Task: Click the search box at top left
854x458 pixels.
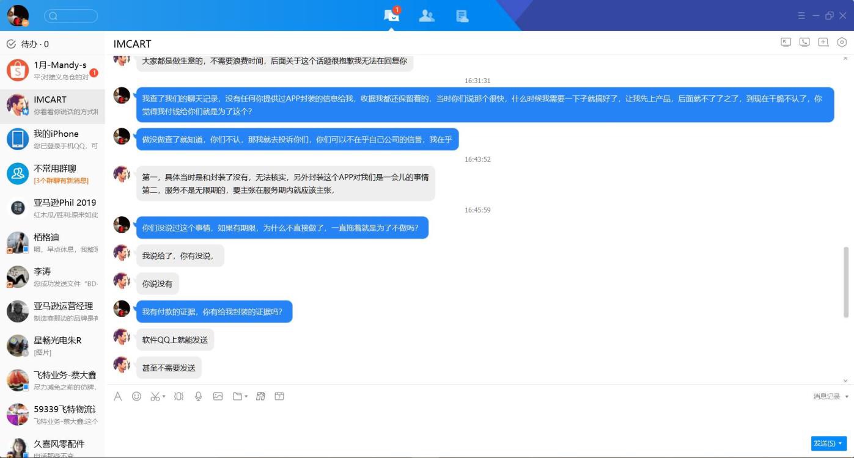Action: click(71, 16)
